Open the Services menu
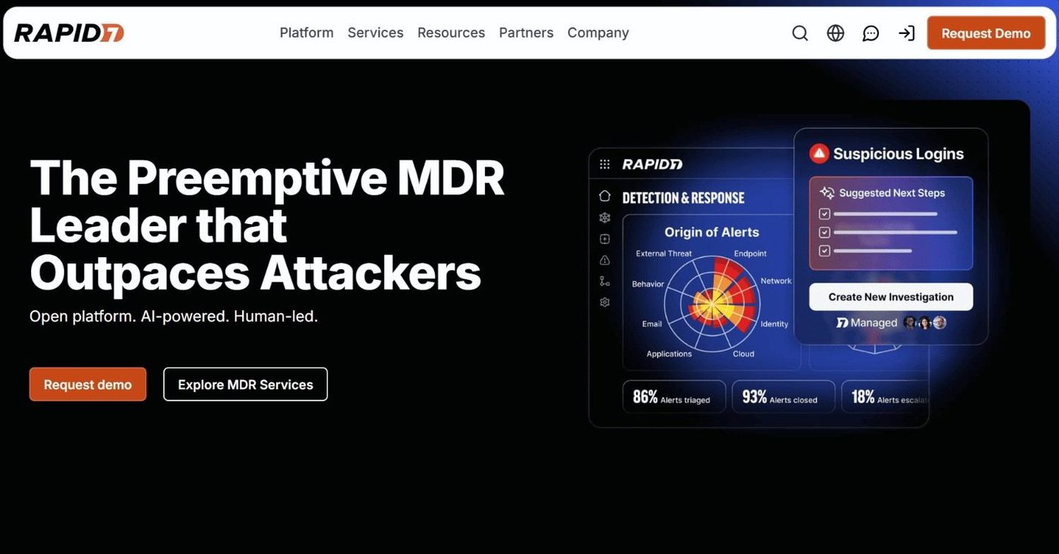 (x=375, y=33)
